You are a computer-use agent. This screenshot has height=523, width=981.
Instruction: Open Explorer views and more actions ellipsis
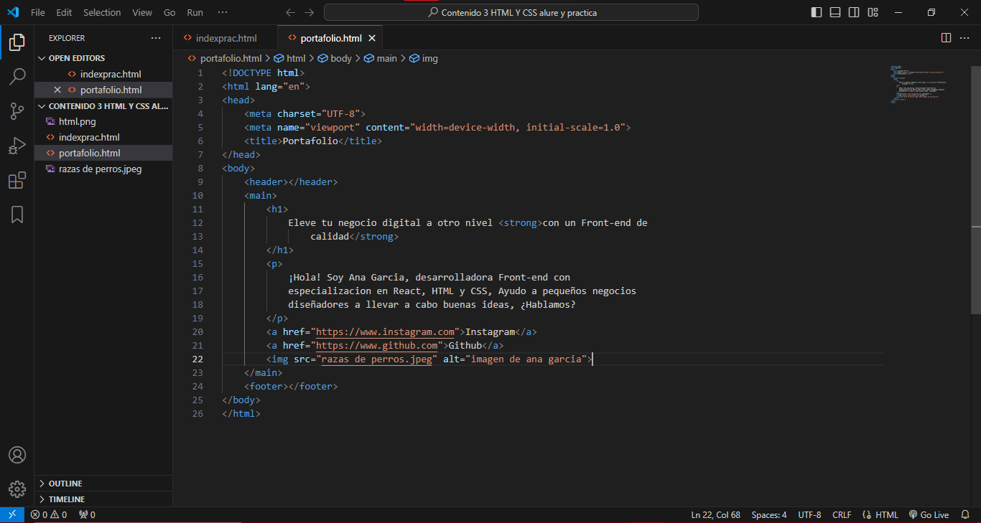pos(156,38)
